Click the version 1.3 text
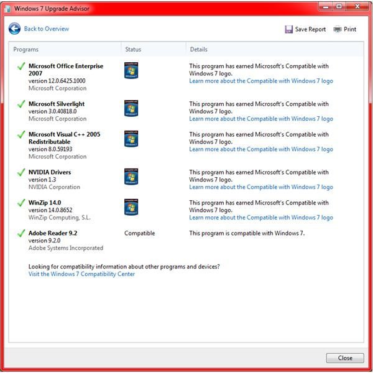The image size is (373, 373). point(42,180)
